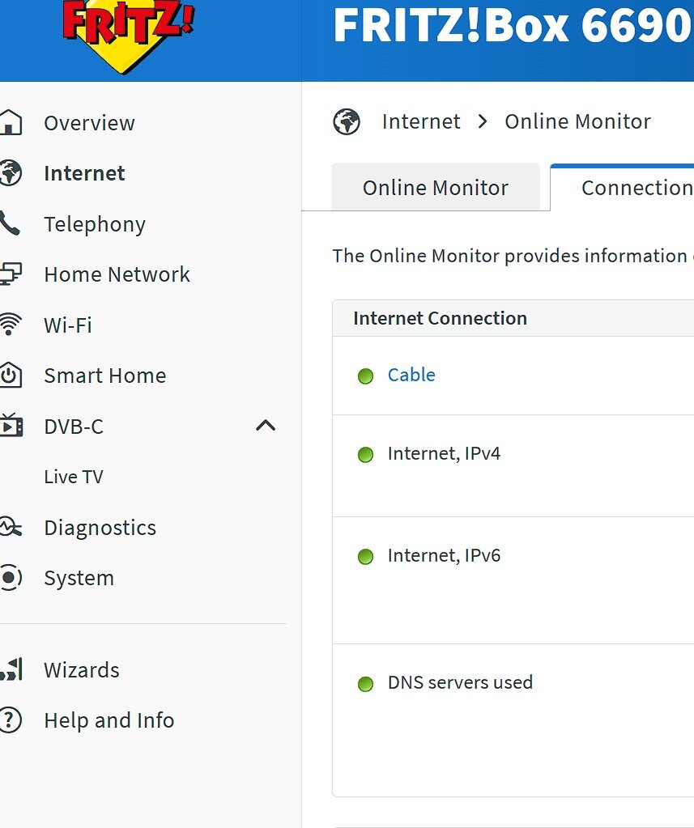The width and height of the screenshot is (694, 828).
Task: Open Live TV under DVB-C
Action: 74,476
